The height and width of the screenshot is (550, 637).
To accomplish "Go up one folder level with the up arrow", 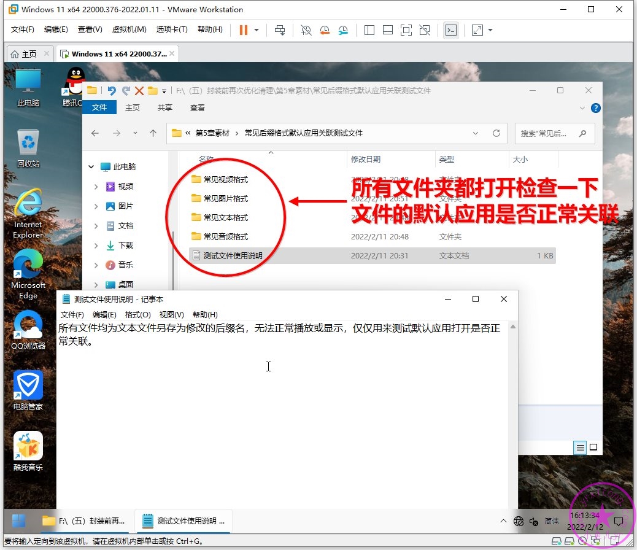I will tap(153, 133).
